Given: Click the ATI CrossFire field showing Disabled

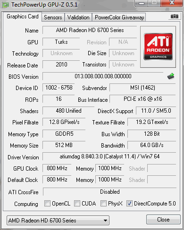Looking at the screenshot, I should 110,192.
